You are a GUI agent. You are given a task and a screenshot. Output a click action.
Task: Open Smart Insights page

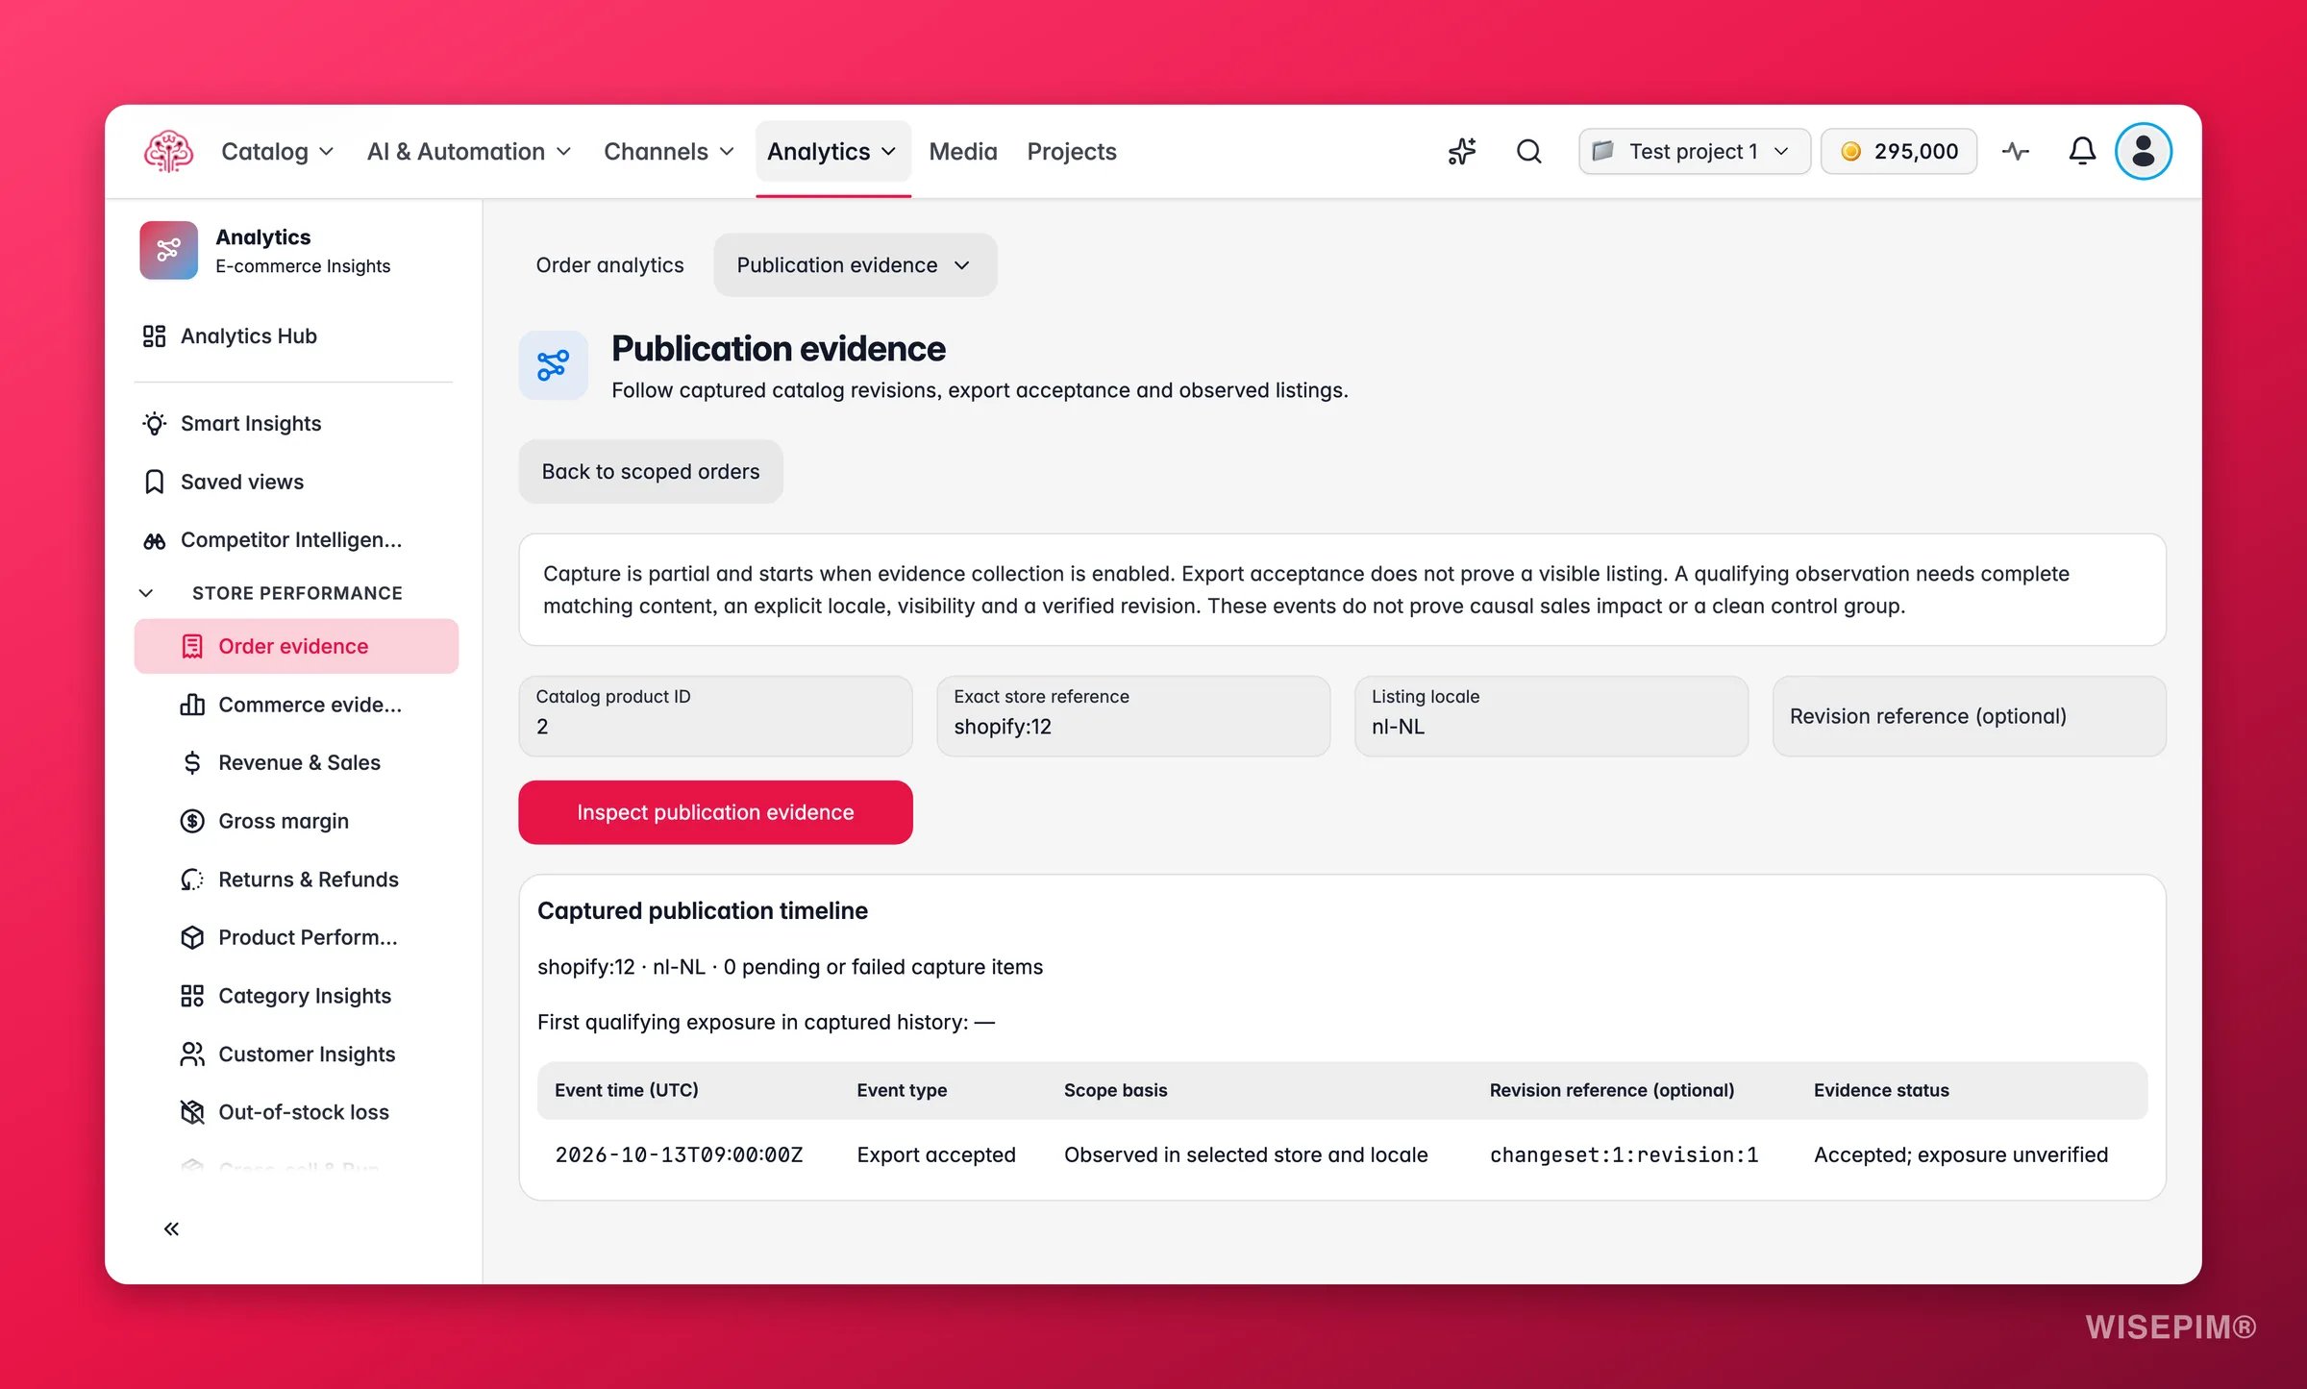pos(295,423)
